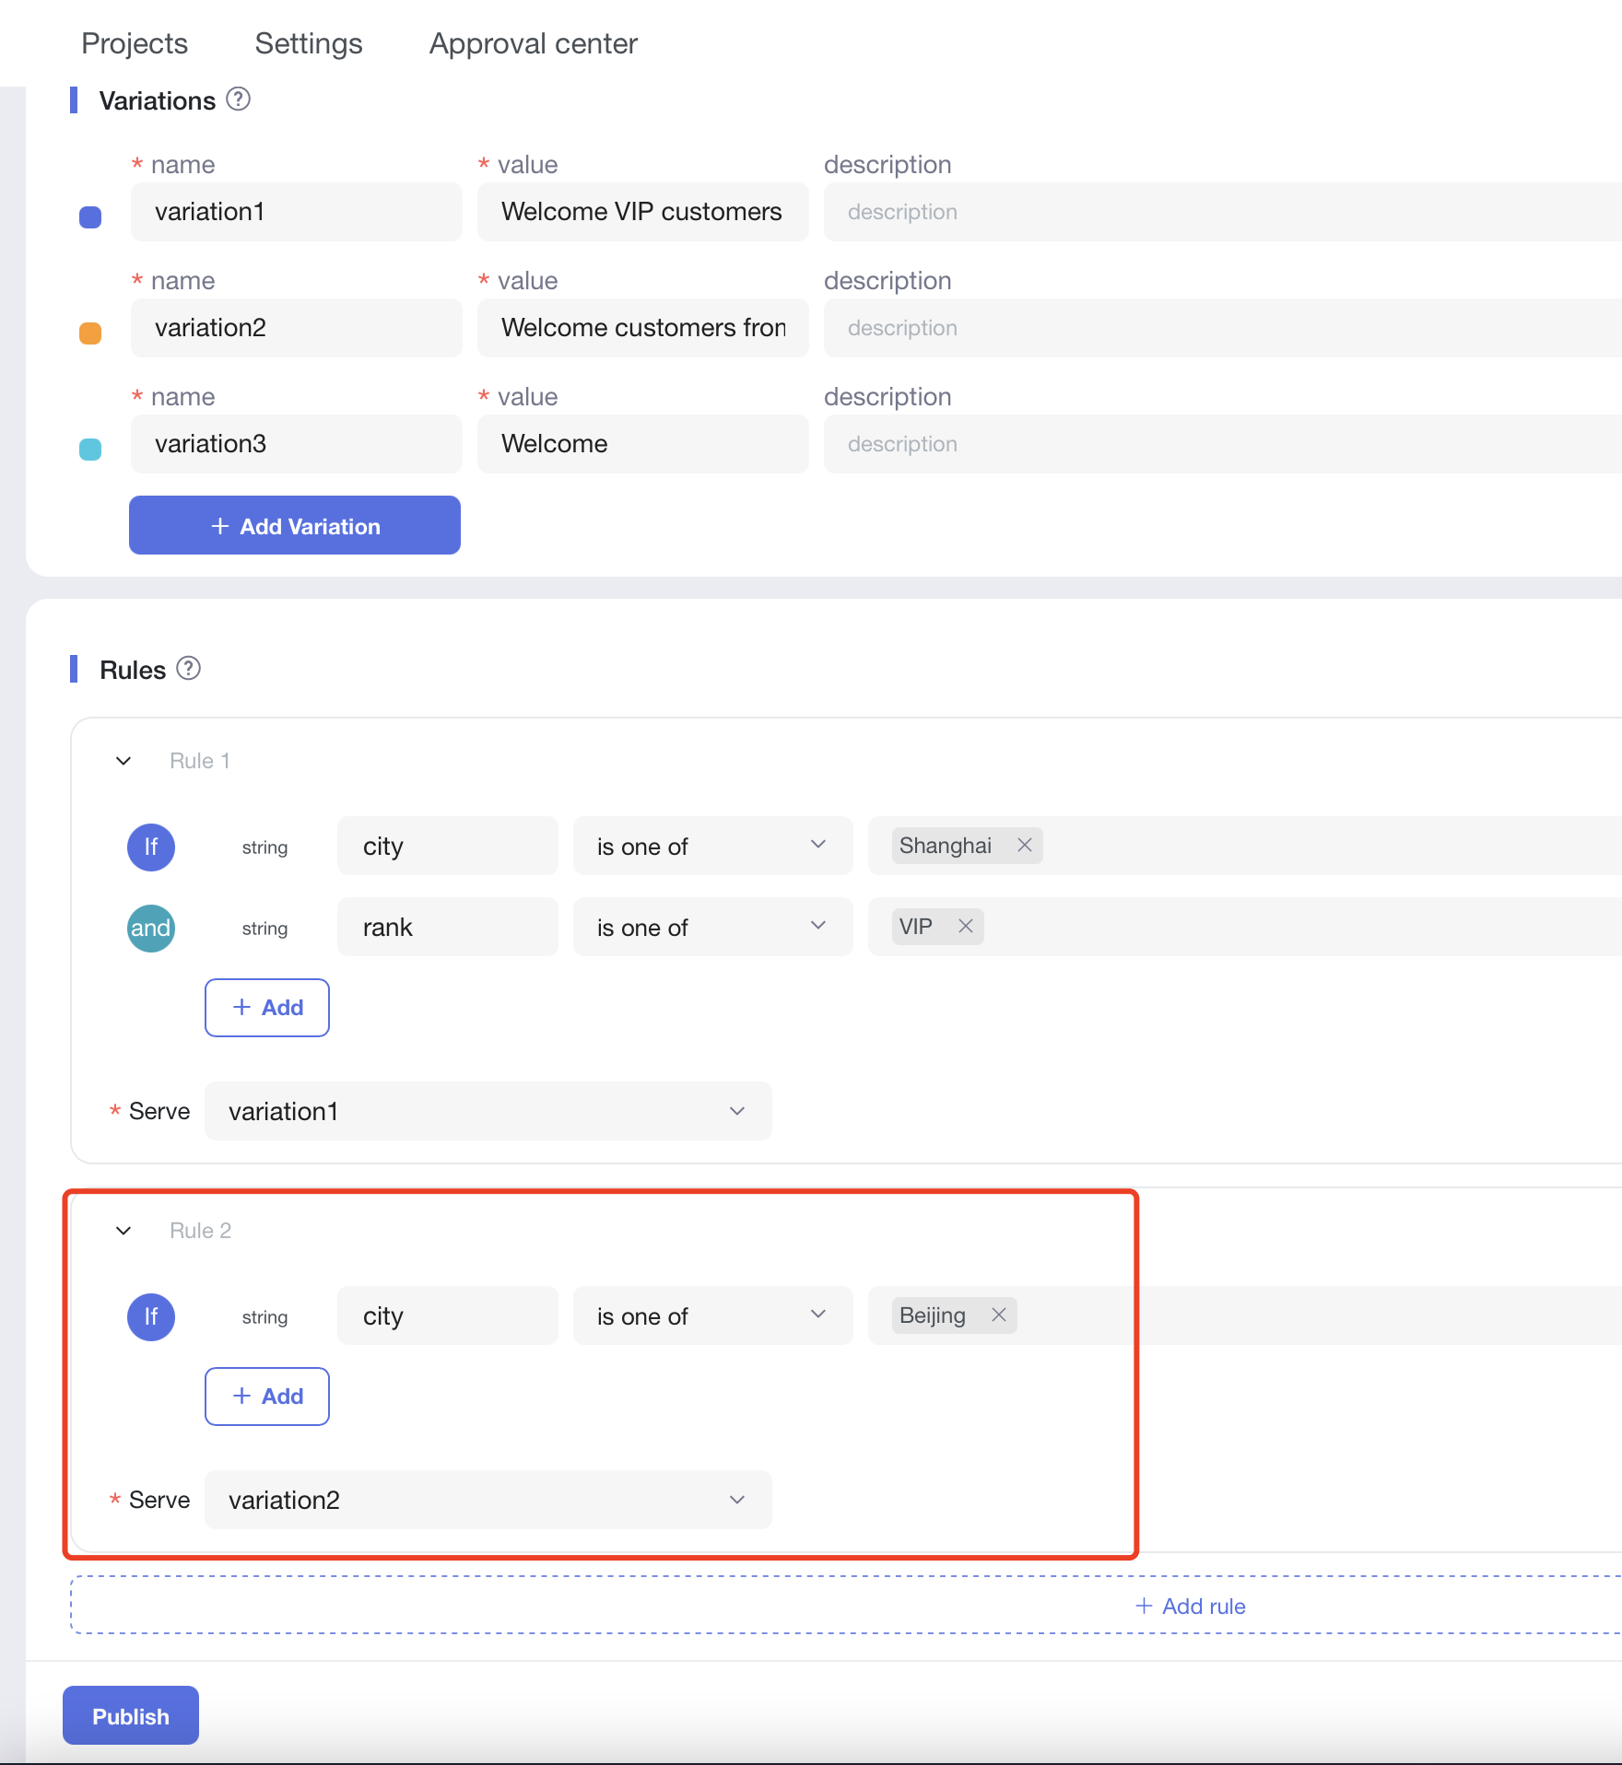The width and height of the screenshot is (1622, 1765).
Task: Open Rule 1 city operator dropdown
Action: click(711, 846)
